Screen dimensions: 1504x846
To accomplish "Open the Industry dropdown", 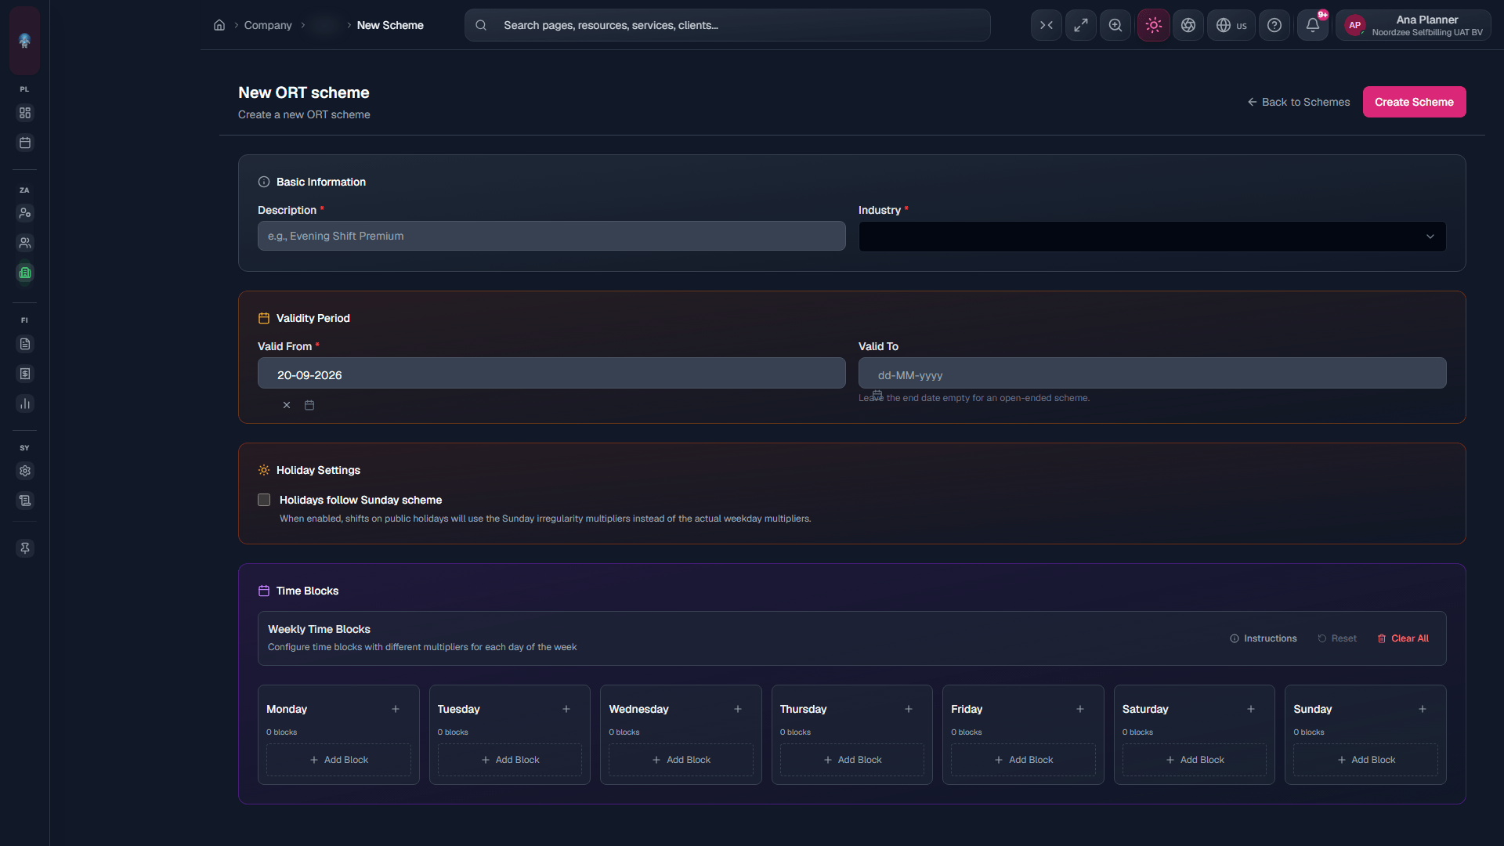I will click(x=1151, y=237).
